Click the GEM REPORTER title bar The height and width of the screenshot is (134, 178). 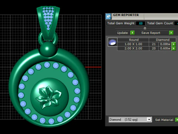coord(142,16)
